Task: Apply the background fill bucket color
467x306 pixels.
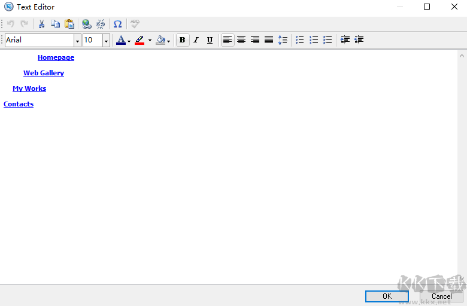Action: pos(160,40)
